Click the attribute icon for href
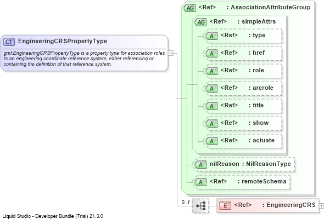 tap(211, 53)
